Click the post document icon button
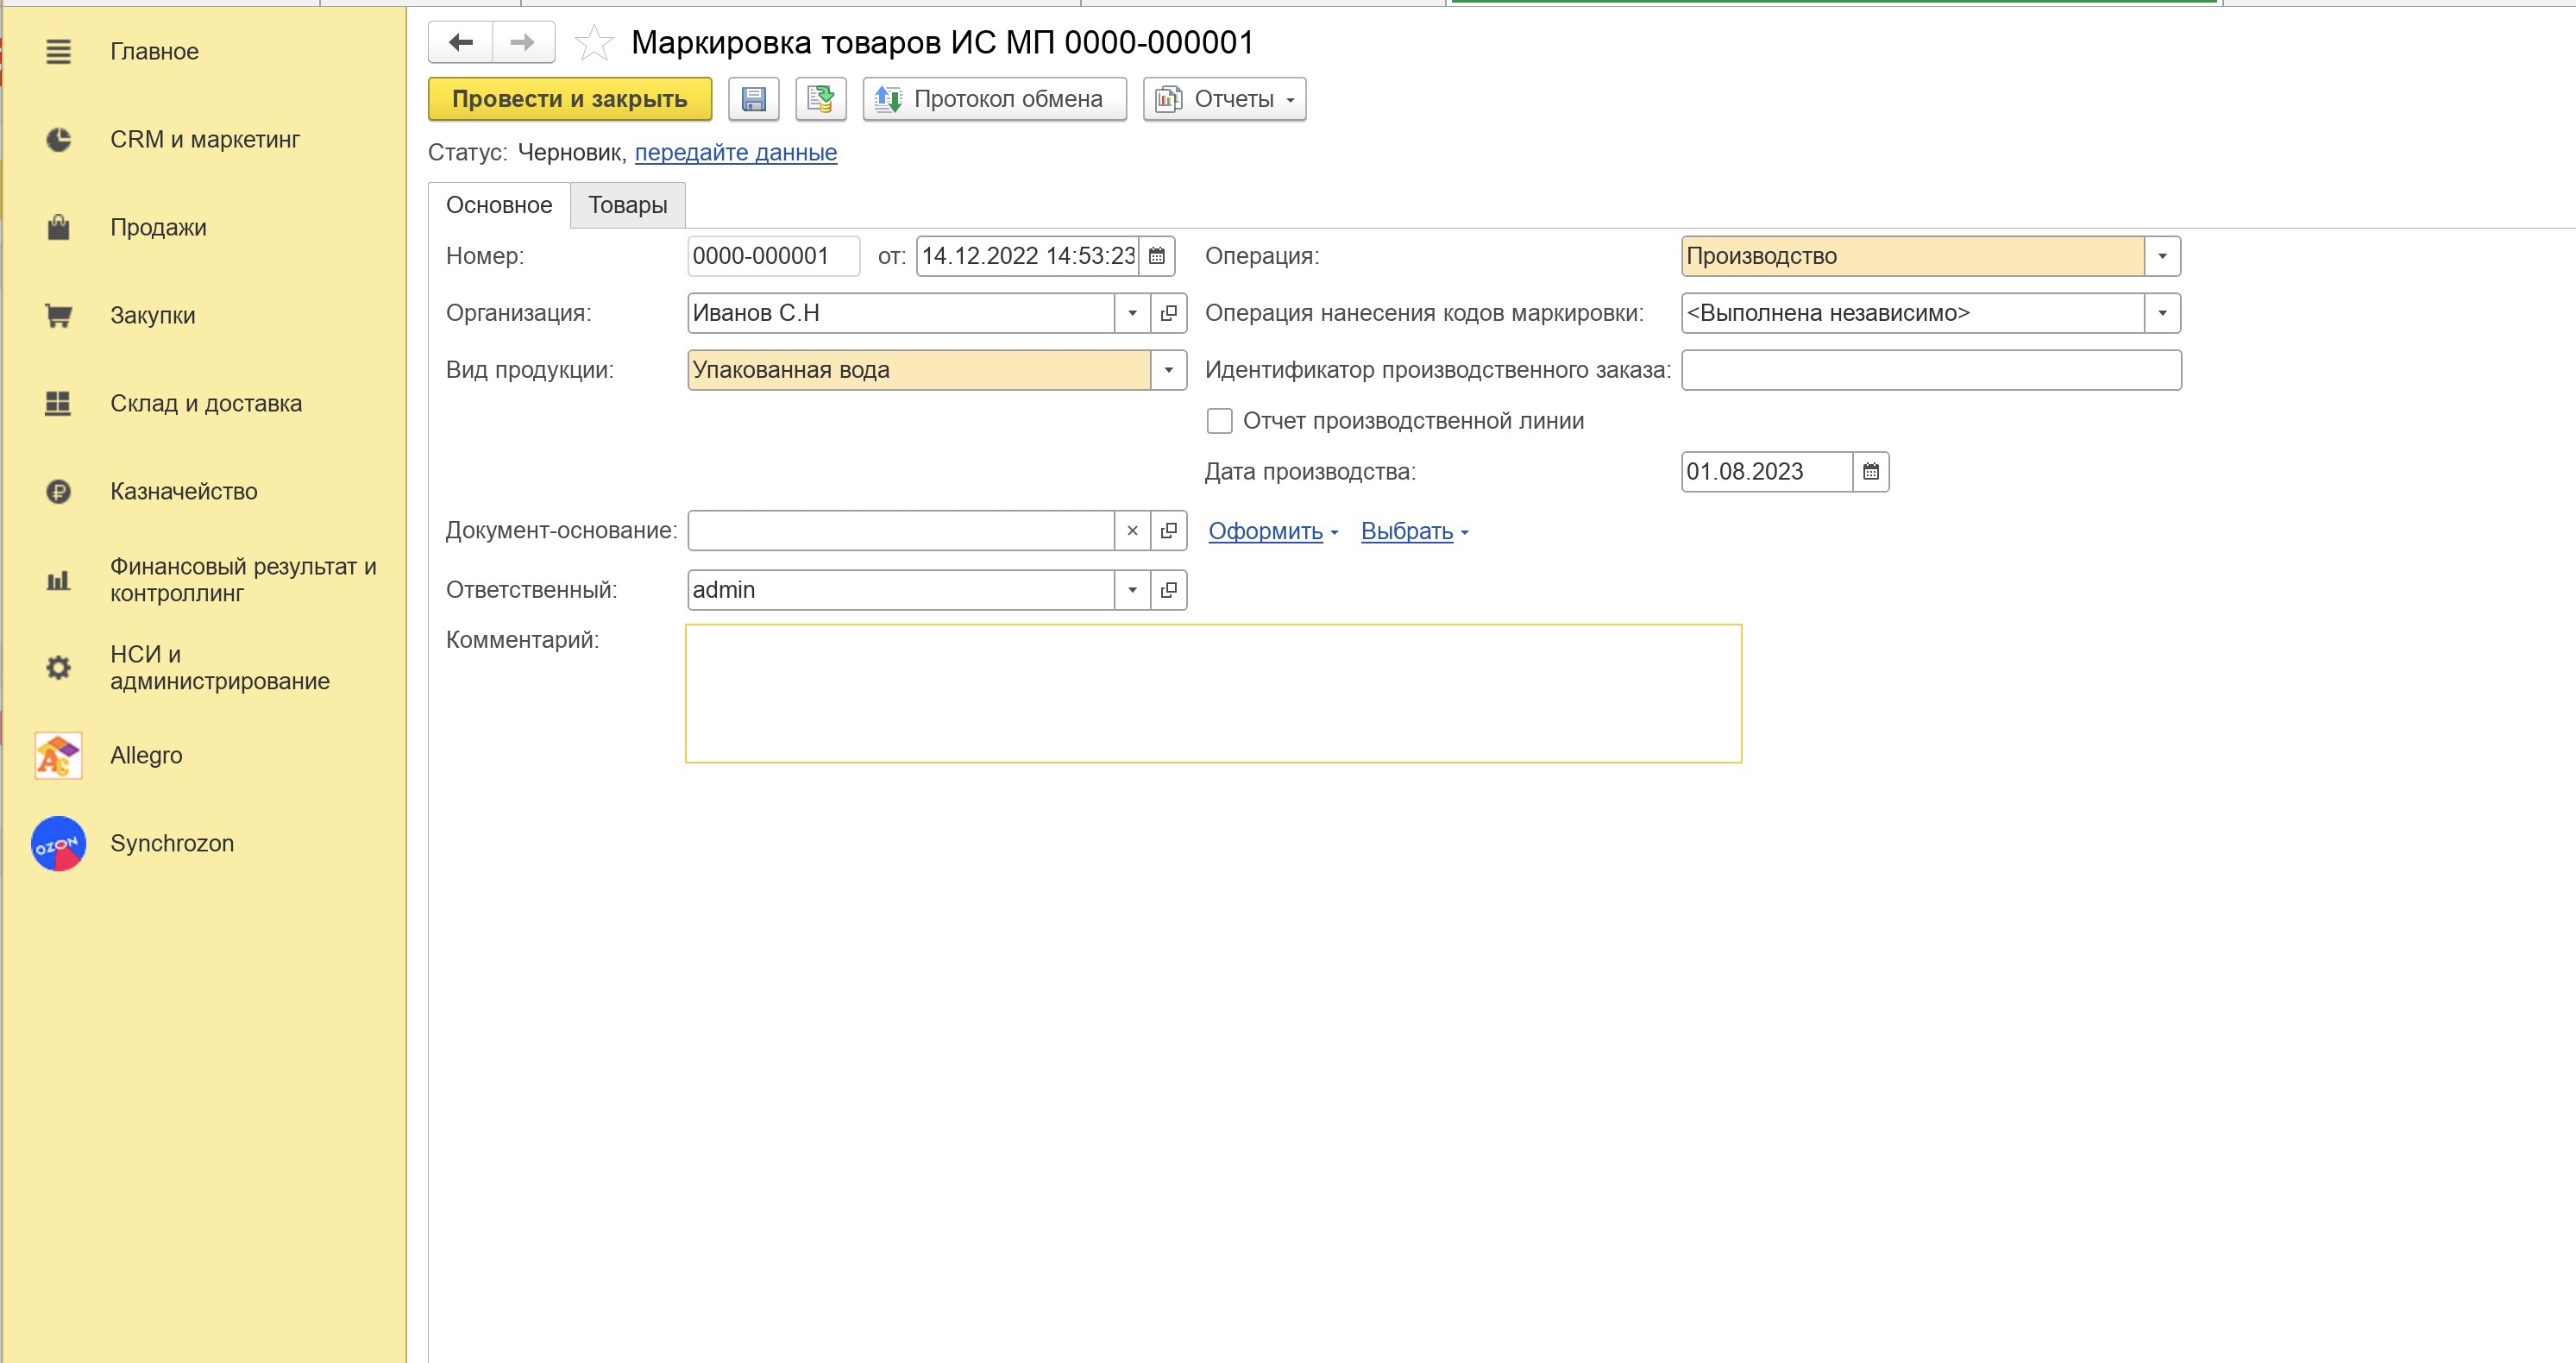Viewport: 2576px width, 1363px height. click(x=821, y=99)
